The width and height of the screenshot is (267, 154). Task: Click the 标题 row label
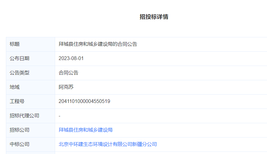(x=15, y=44)
